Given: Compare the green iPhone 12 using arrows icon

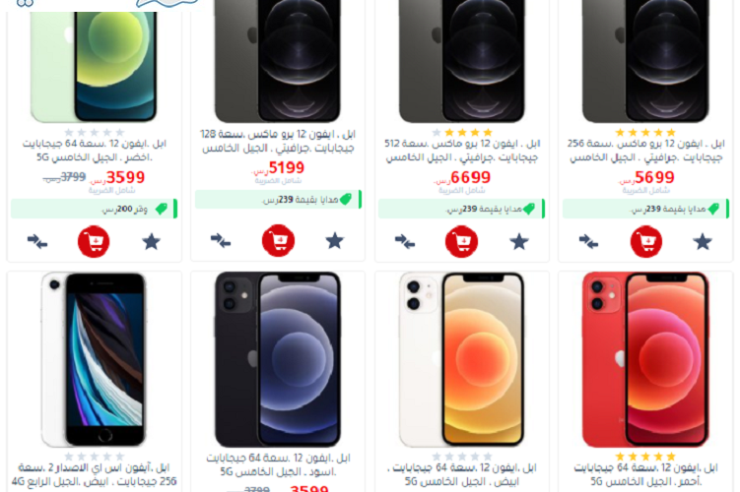Looking at the screenshot, I should [37, 242].
